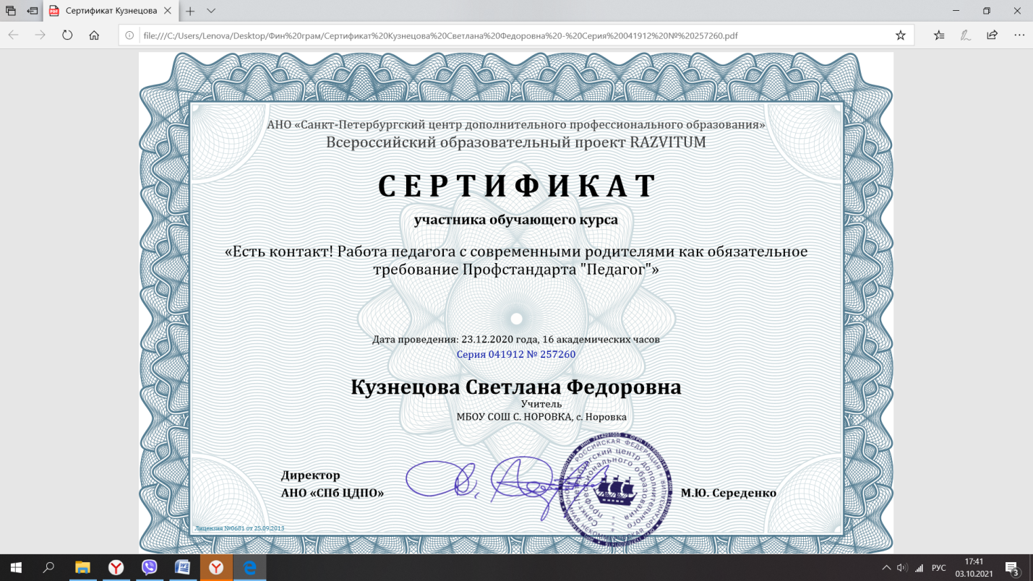This screenshot has width=1033, height=581.
Task: Expand the tab previews chevron
Action: point(211,12)
